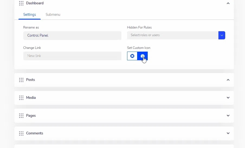This screenshot has width=245, height=148.
Task: Grab the Dashboard drag handle grid icon
Action: pyautogui.click(x=21, y=3)
